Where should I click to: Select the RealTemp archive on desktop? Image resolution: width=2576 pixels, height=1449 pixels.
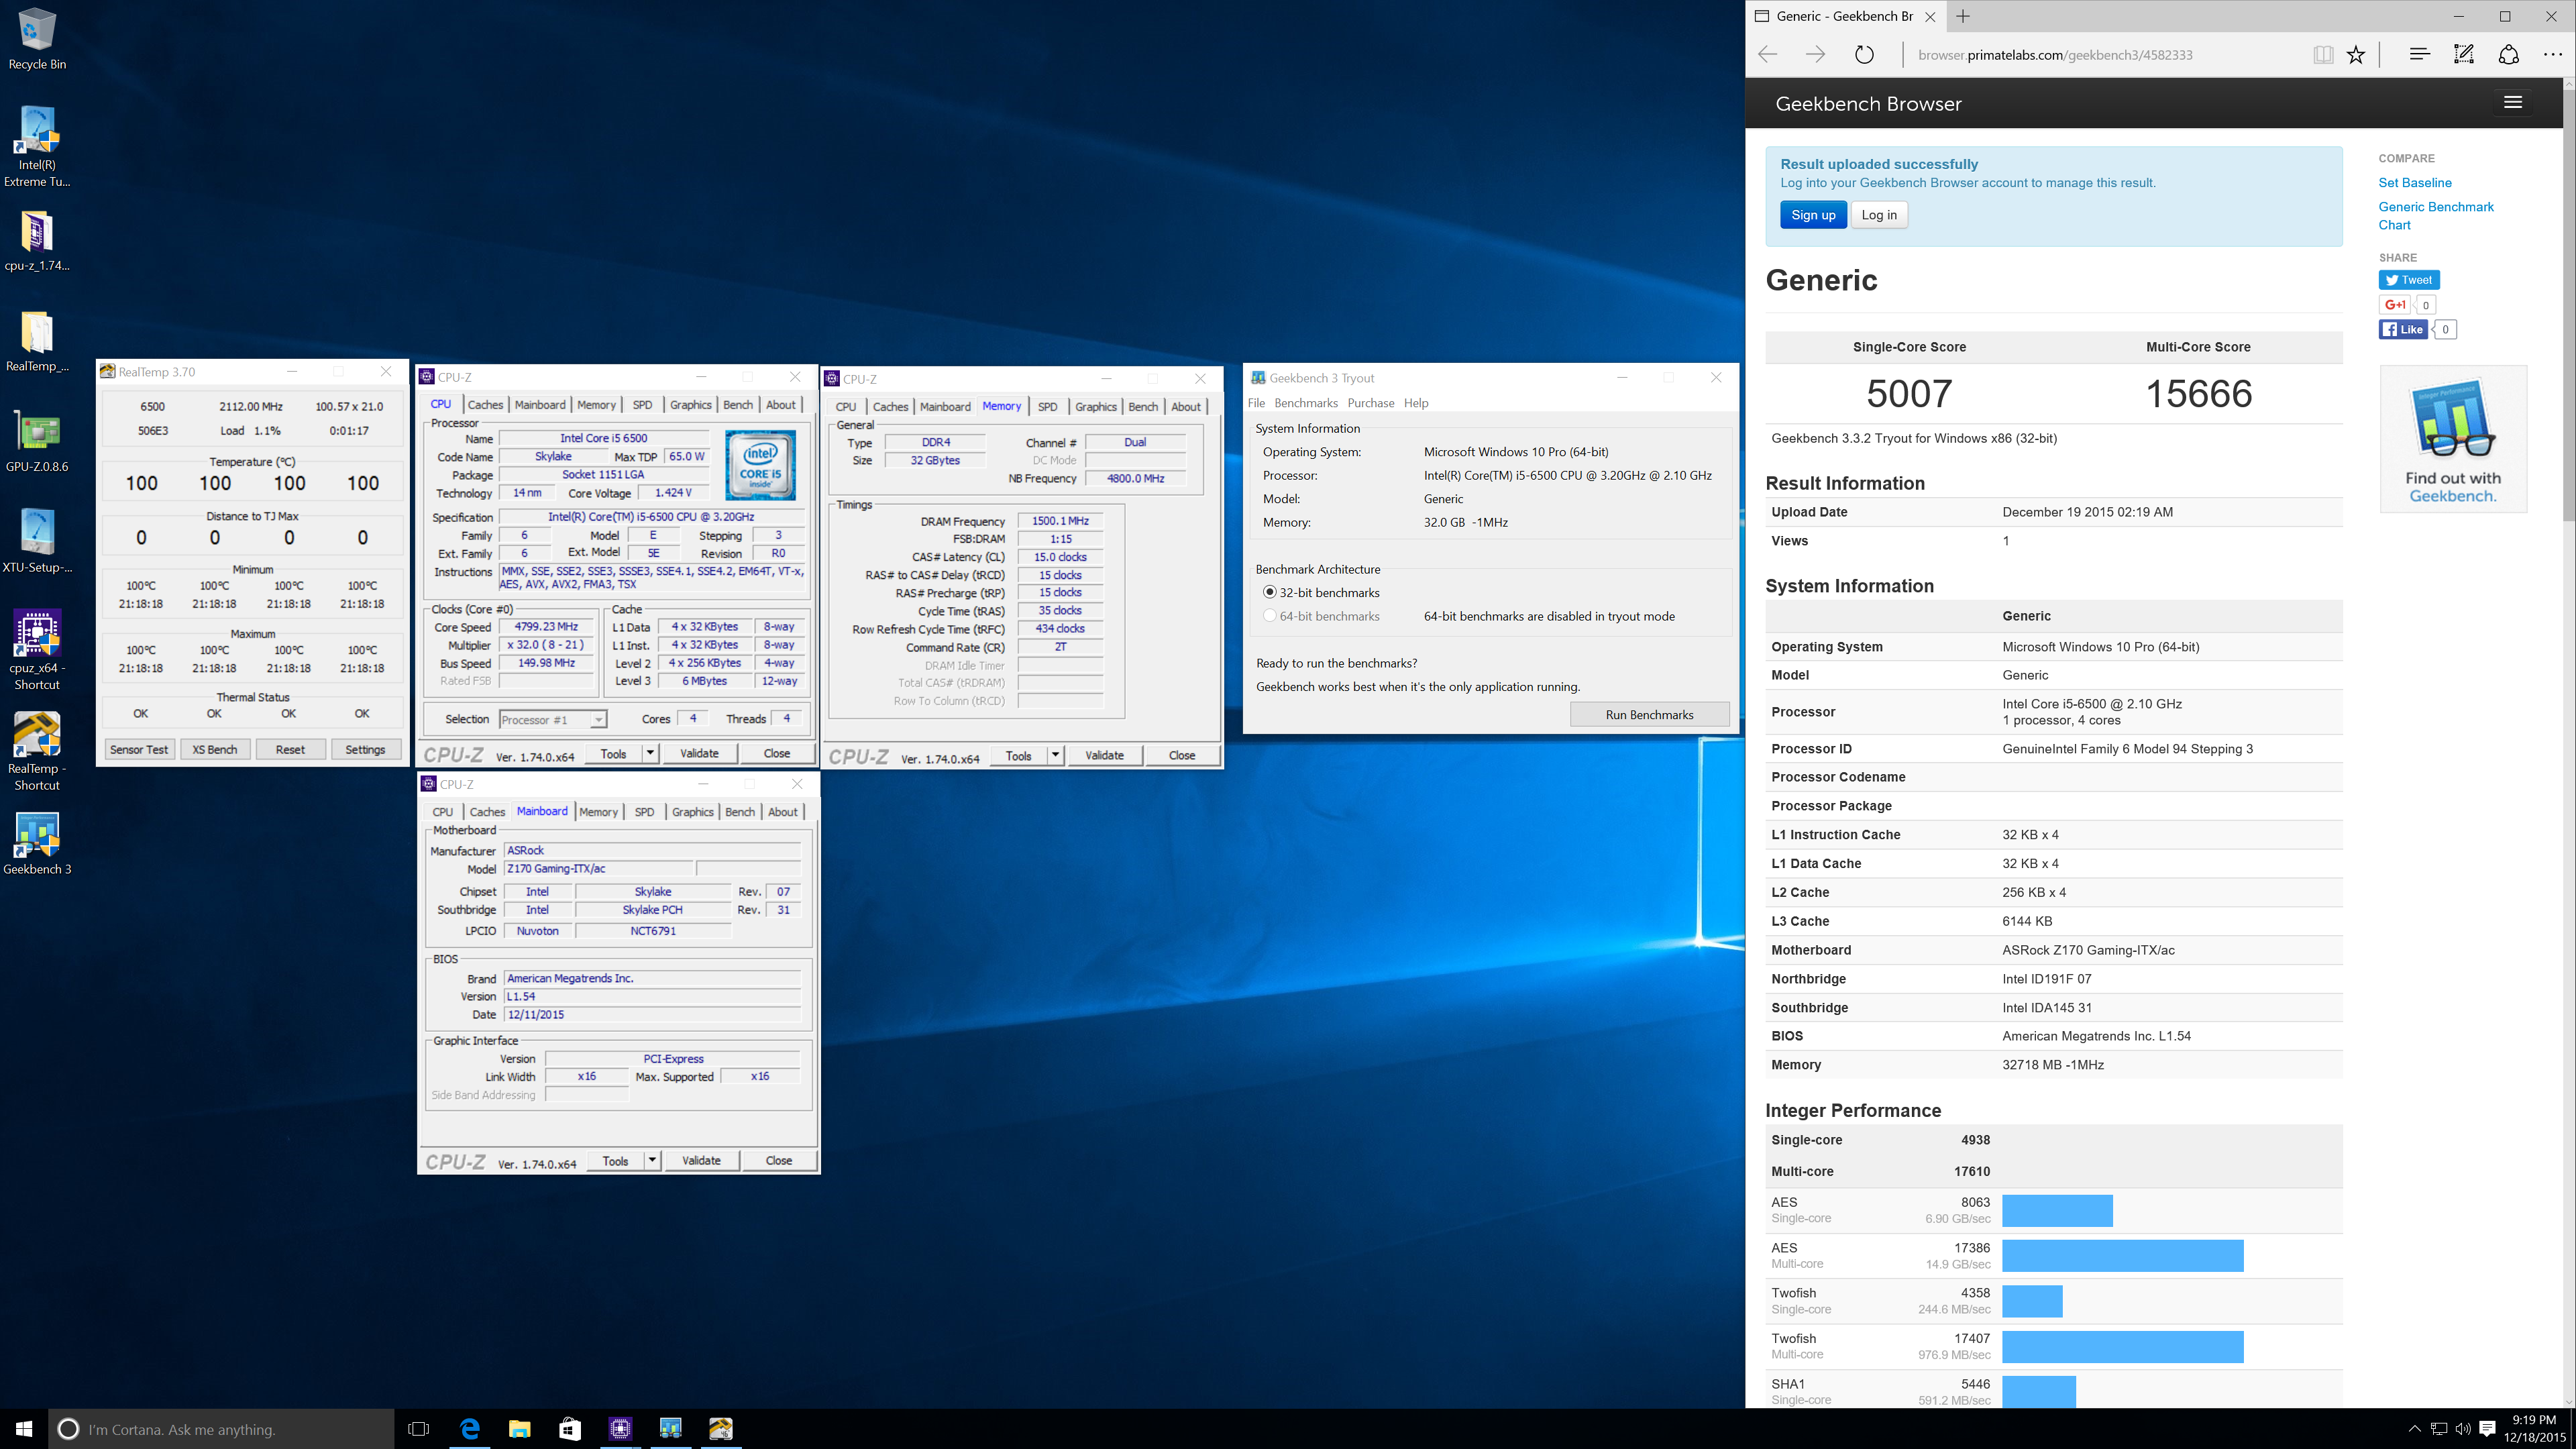pyautogui.click(x=37, y=342)
